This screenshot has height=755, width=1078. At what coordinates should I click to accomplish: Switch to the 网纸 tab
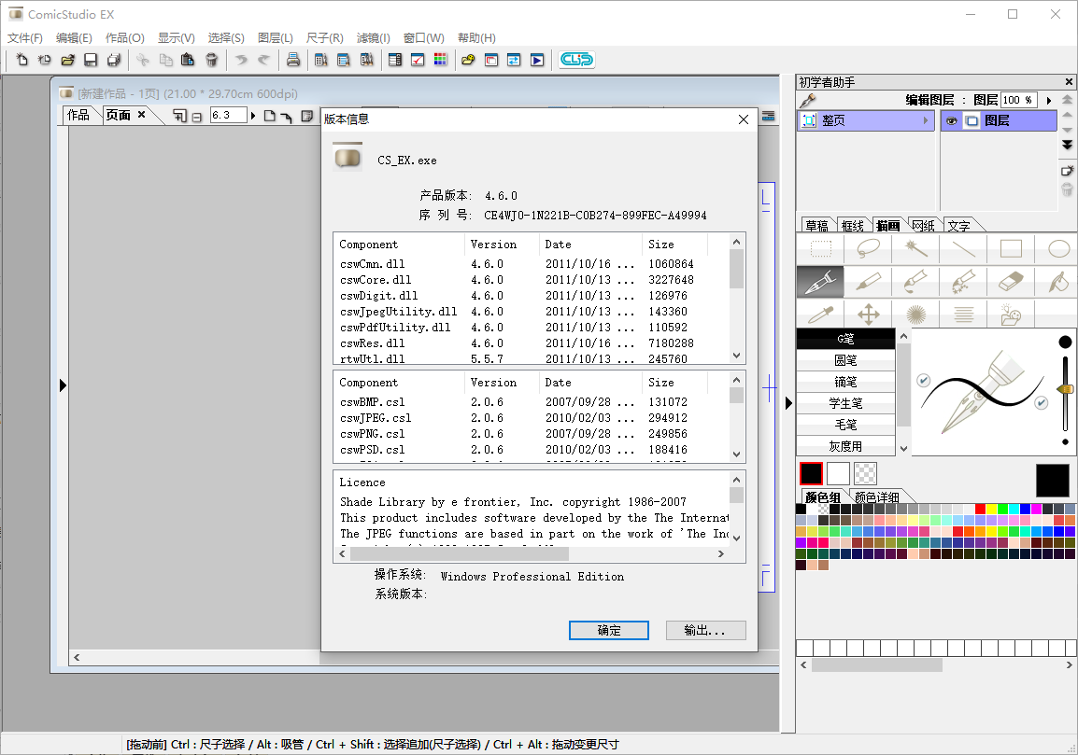pos(923,225)
